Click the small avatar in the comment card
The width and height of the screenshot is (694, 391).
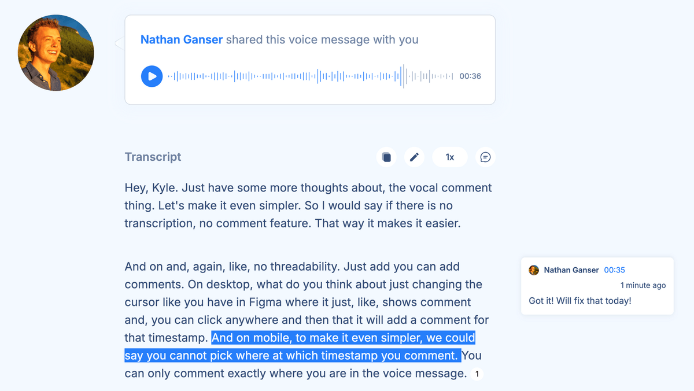click(x=534, y=270)
